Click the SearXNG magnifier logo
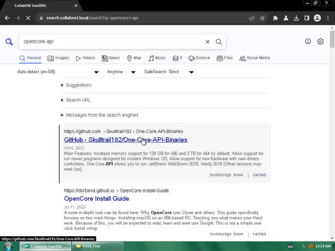 tap(9, 42)
